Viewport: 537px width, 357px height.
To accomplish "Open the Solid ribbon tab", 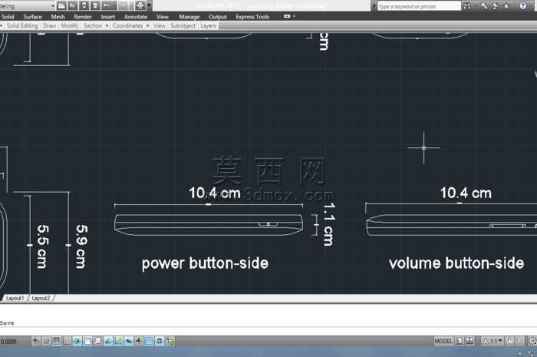I will (8, 16).
